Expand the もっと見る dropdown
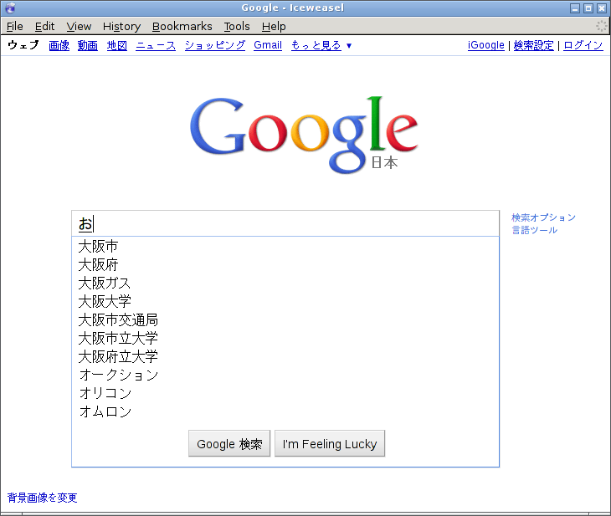 coord(321,45)
